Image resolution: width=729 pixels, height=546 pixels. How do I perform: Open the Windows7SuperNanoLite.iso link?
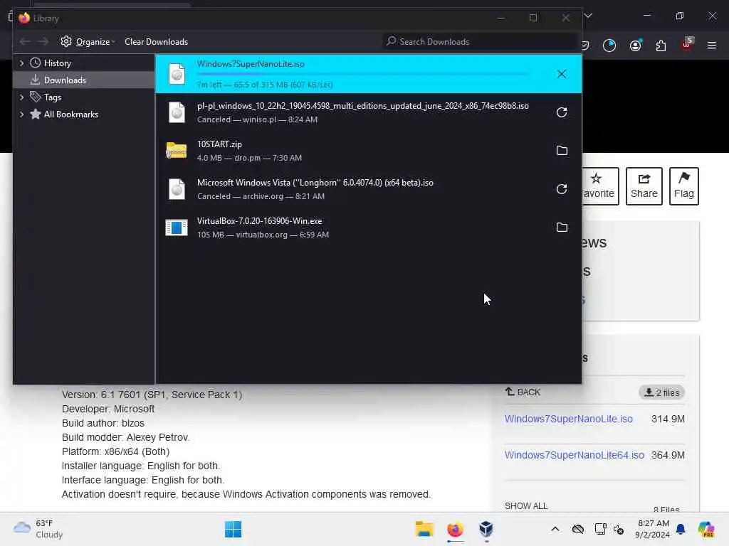pos(569,419)
